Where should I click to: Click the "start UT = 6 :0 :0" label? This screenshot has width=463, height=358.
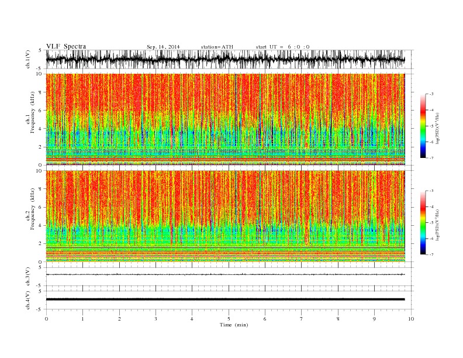pyautogui.click(x=282, y=47)
